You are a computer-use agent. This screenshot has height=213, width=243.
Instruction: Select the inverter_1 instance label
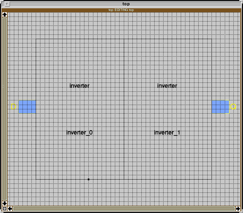pos(167,133)
